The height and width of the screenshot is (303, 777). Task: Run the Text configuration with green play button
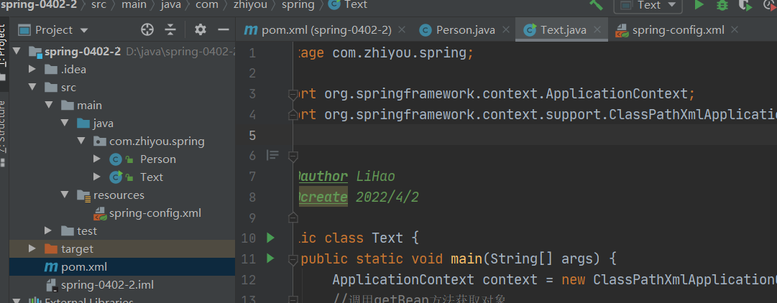point(699,5)
